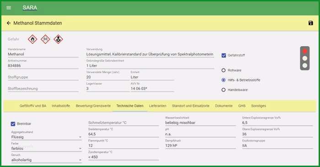Switch to the Inhaltsstoffe tab
Viewport: 320px width, 167px height.
(61, 106)
